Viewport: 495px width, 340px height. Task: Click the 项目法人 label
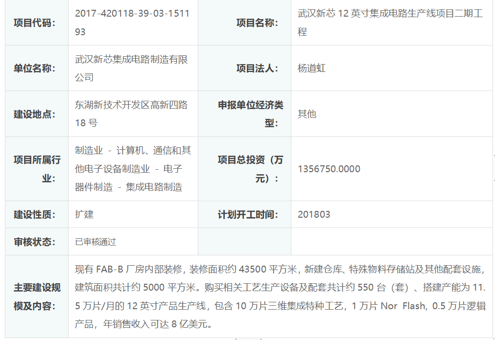[257, 68]
